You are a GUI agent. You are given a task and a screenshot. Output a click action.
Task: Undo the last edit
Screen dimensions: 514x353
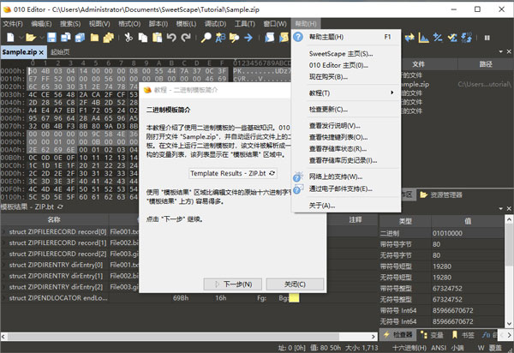[171, 38]
